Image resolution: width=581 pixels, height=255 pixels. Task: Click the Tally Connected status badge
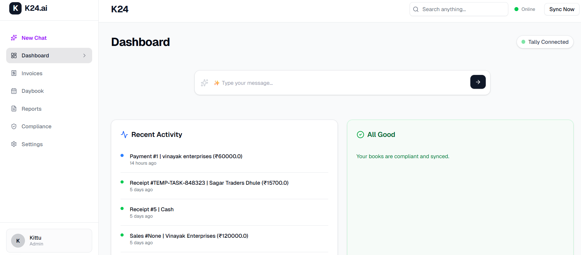[x=545, y=42]
